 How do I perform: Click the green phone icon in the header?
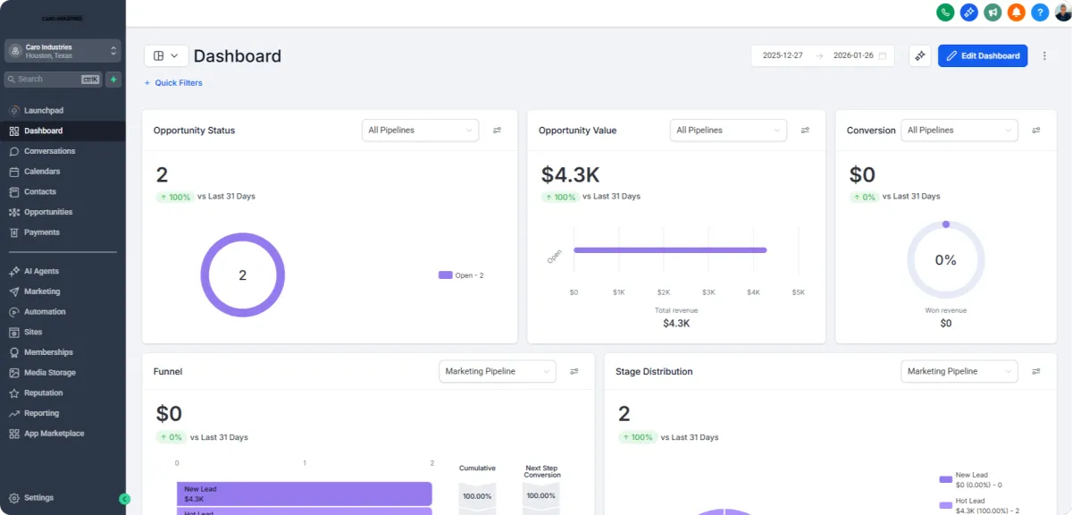945,13
